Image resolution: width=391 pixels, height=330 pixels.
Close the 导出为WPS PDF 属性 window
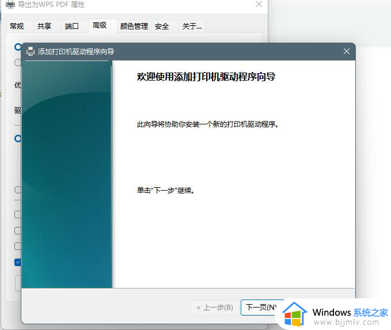click(259, 4)
